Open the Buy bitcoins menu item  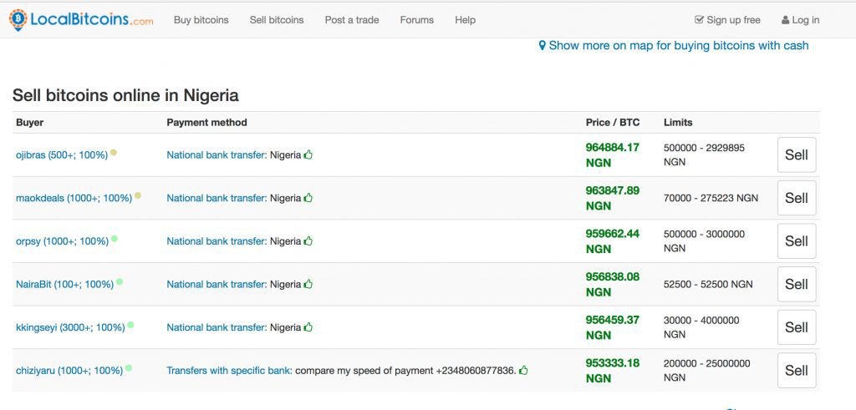coord(201,20)
